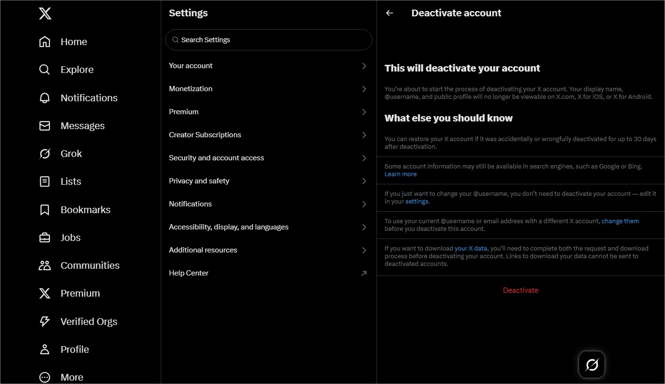Click the Search Settings field
665x384 pixels.
[269, 40]
